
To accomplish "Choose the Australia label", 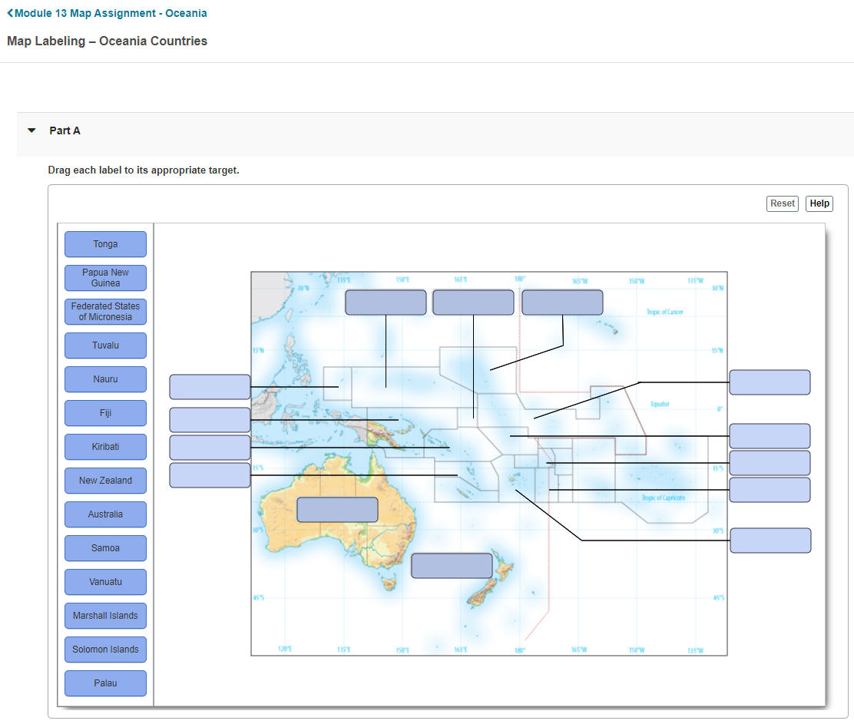I will click(x=106, y=514).
